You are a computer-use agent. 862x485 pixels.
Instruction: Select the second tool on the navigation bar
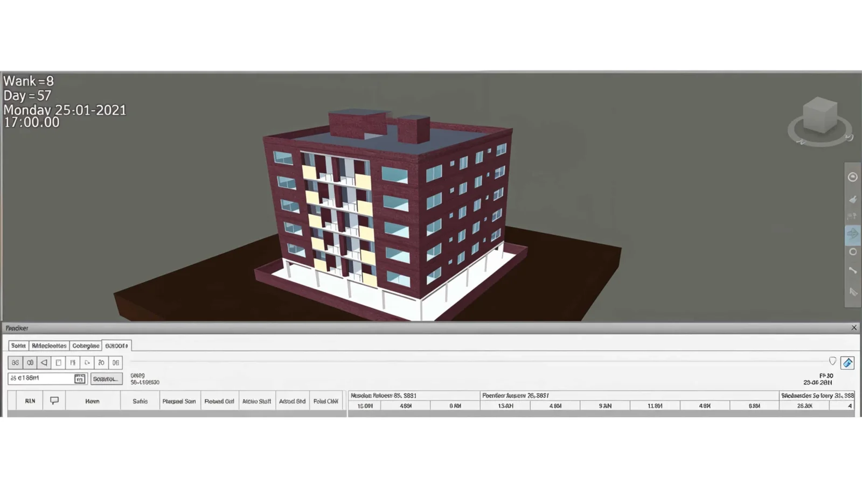click(852, 200)
